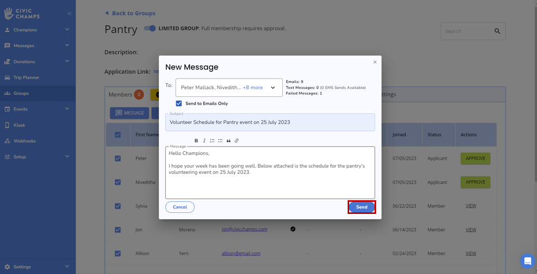Click the blockquote icon in editor
Image resolution: width=537 pixels, height=274 pixels.
coord(228,141)
